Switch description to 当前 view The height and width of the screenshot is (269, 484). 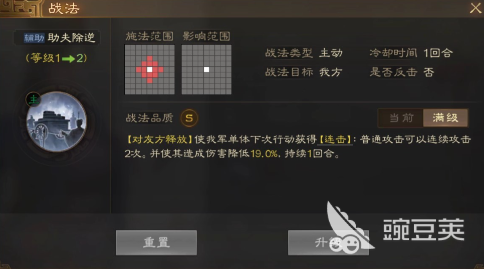[x=401, y=117]
